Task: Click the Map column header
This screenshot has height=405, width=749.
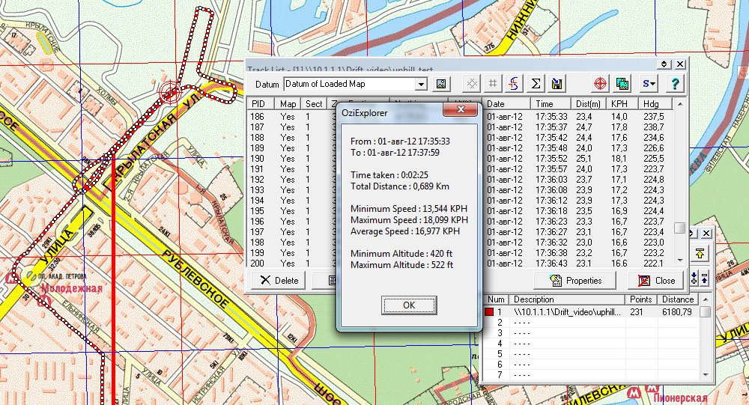Action: [x=288, y=103]
